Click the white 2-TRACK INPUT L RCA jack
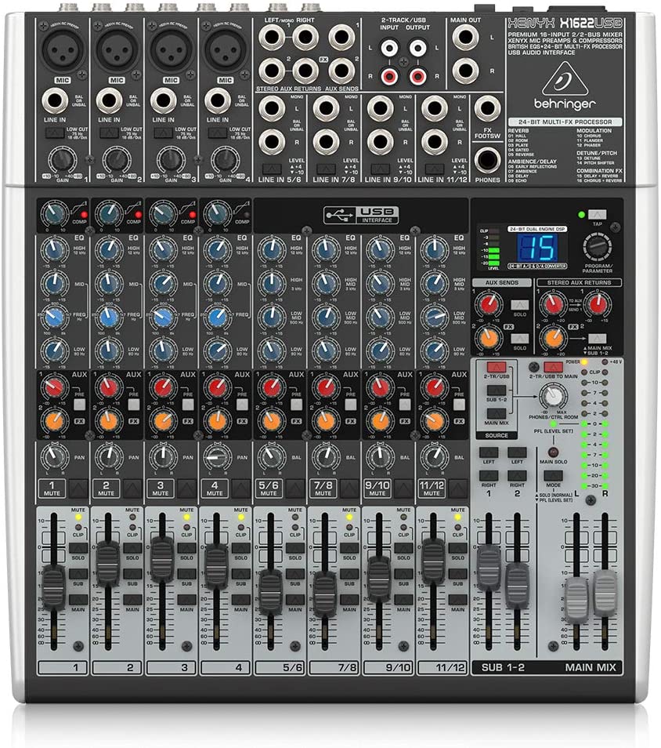661x748 pixels. [389, 48]
